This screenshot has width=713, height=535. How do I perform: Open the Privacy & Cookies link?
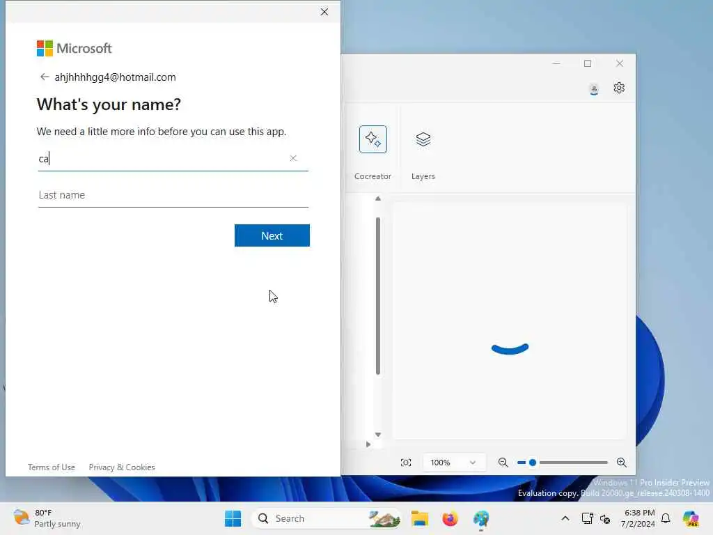click(x=122, y=467)
